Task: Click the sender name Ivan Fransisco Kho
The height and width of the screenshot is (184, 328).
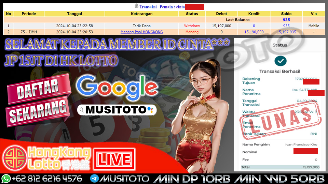Action: pyautogui.click(x=301, y=144)
